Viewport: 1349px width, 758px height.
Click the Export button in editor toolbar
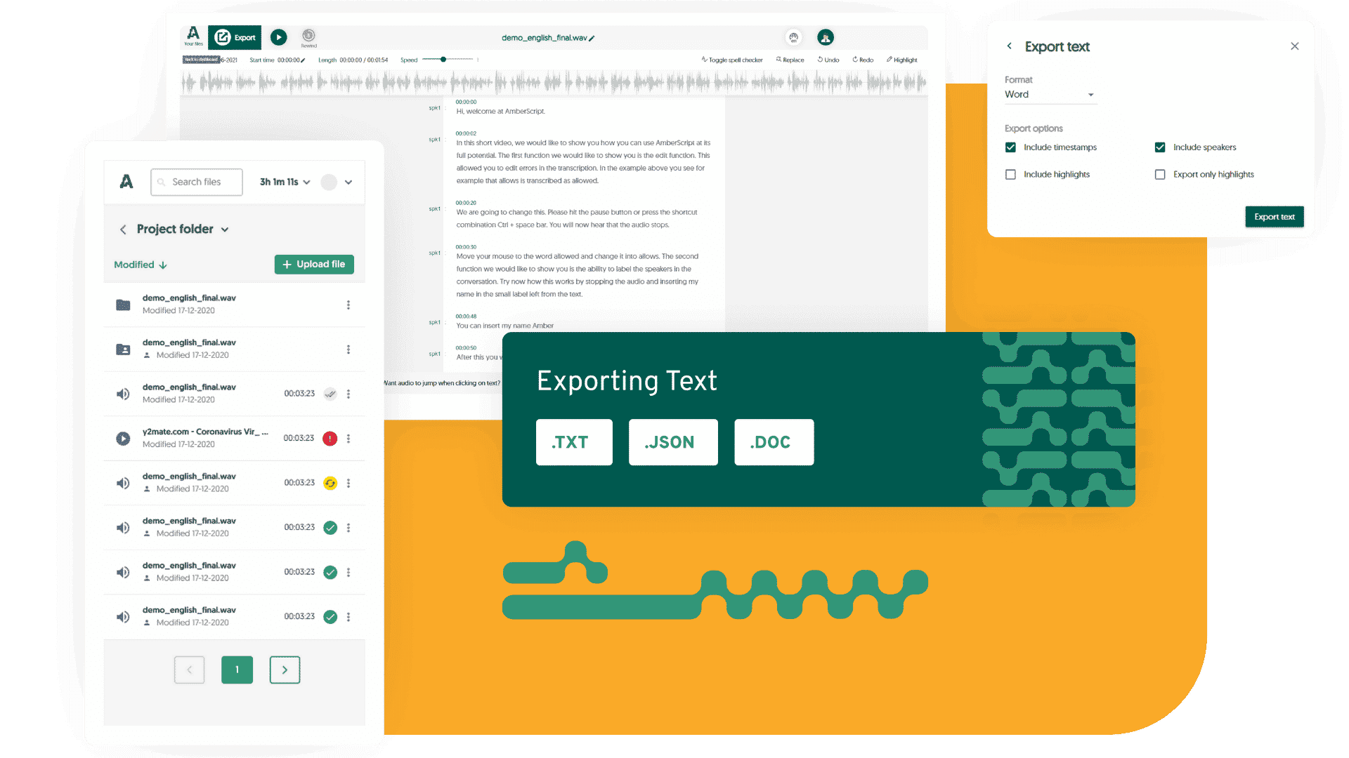(x=235, y=37)
